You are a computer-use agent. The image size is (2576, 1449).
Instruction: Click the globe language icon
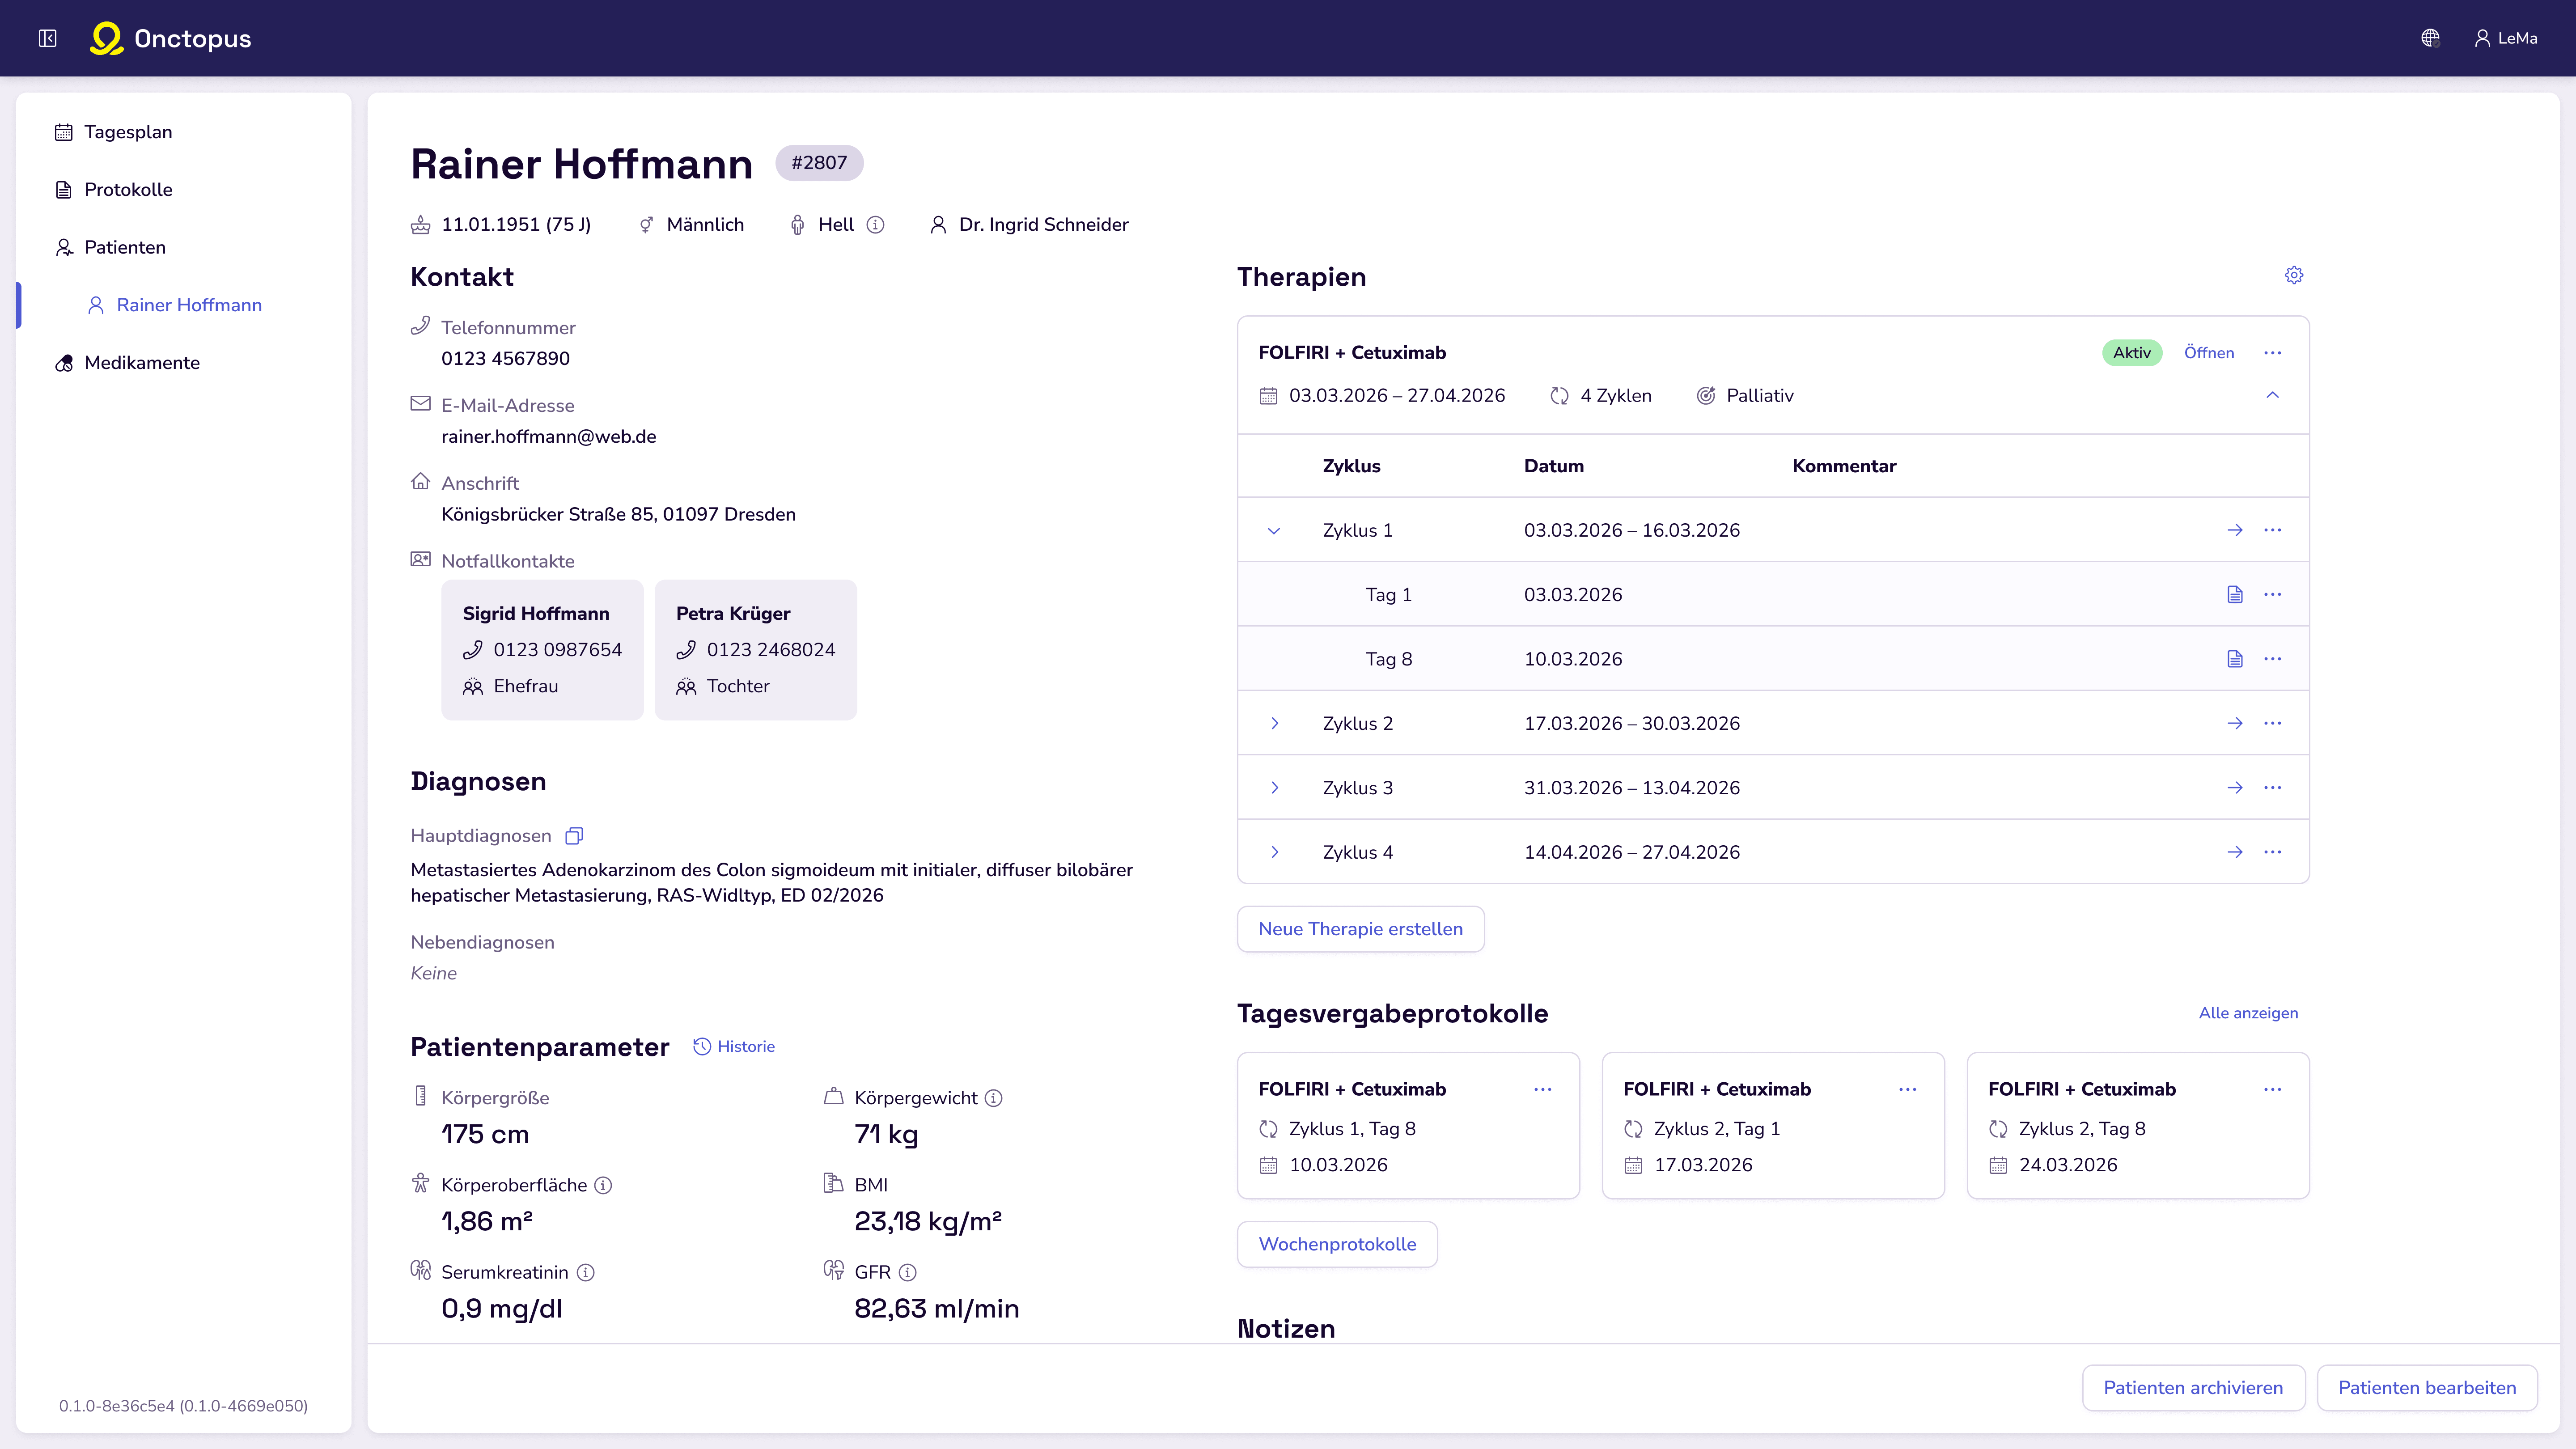pos(2430,38)
